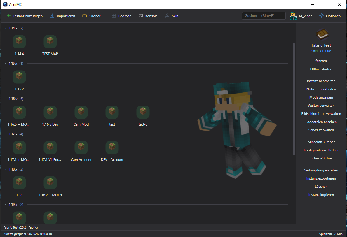Viewport: 347px width, 237px height.
Task: Collapse the 1.19.x group
Action: point(6,205)
